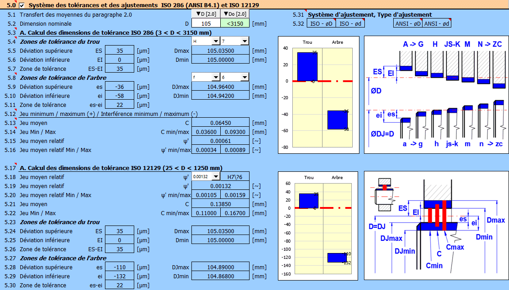Click C min value 0.03600
Screen dimensions: 509x290
click(x=206, y=132)
